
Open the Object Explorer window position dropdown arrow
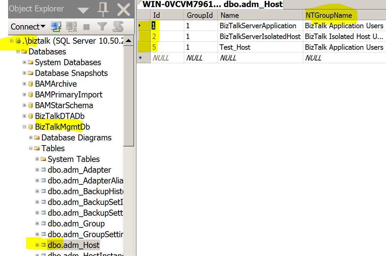tap(83, 10)
